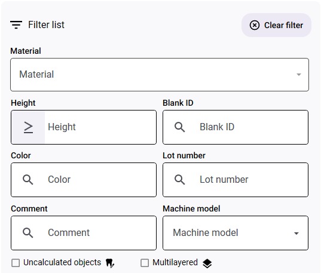Click the tooth icon beside Uncalculated objects
Screen dimensions: 321x273
(x=110, y=263)
